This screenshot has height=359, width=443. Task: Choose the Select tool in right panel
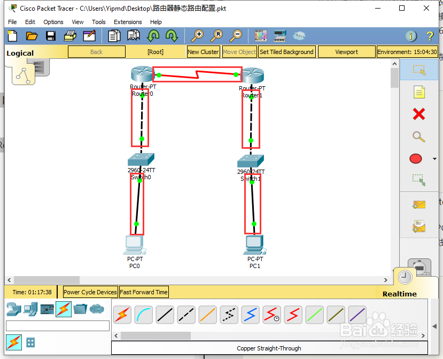(x=419, y=70)
